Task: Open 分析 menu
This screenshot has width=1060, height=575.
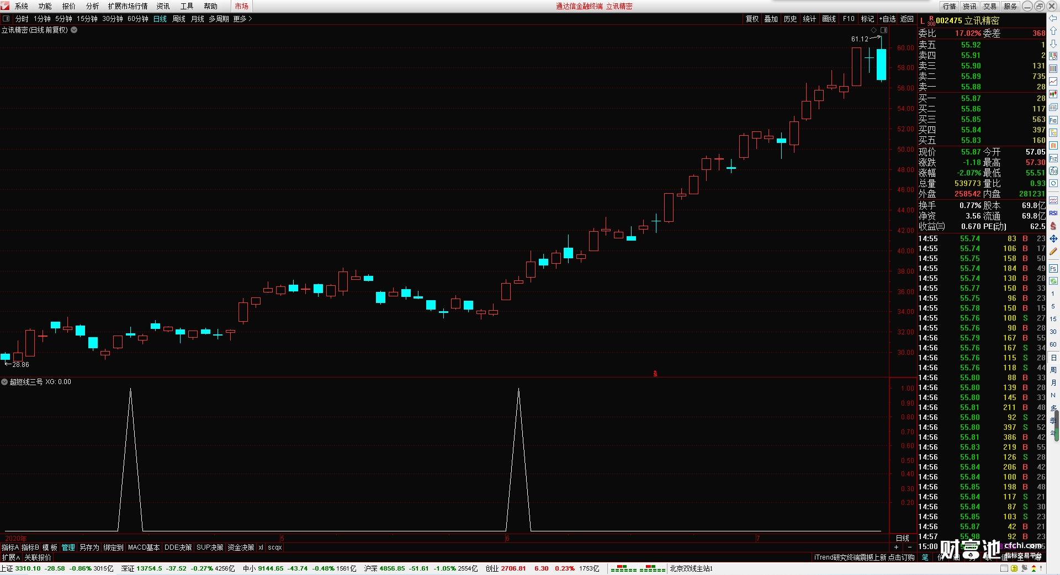Action: tap(93, 6)
